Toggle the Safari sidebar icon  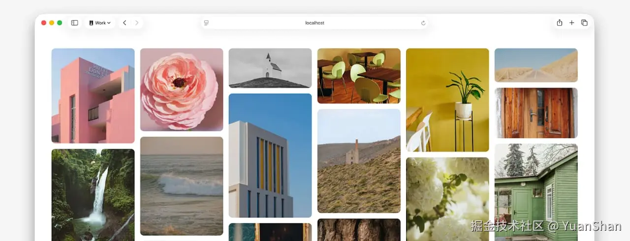[x=75, y=23]
